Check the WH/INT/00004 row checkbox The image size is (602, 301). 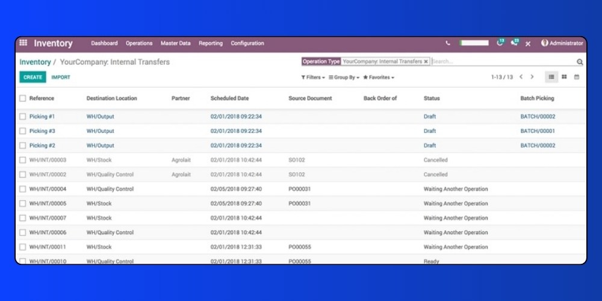coord(23,189)
